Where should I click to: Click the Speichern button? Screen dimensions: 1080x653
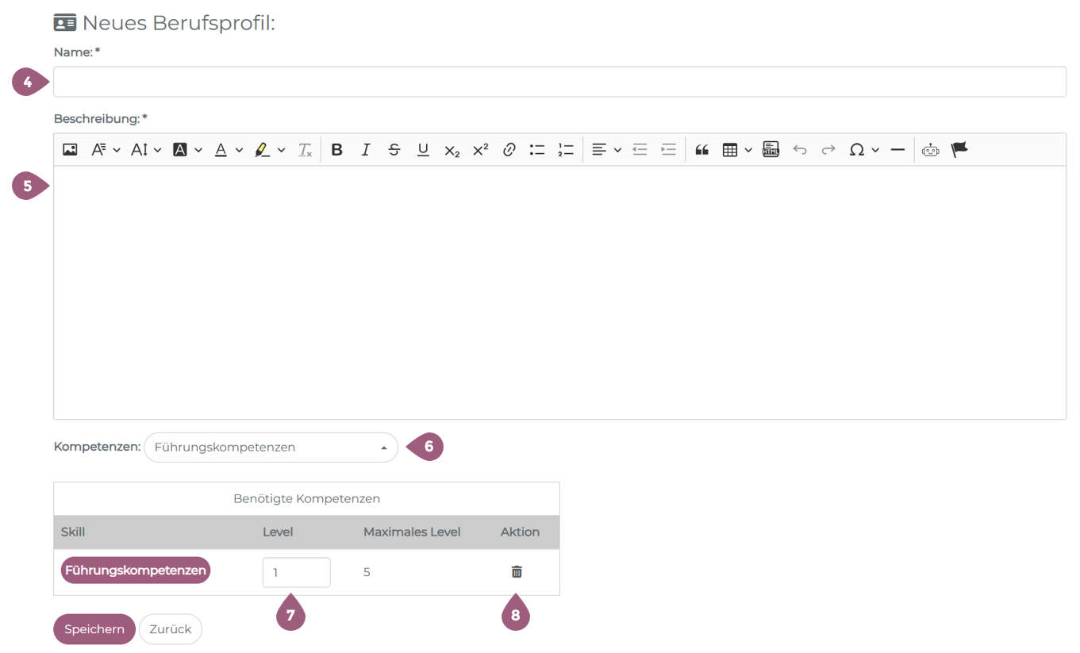tap(94, 629)
